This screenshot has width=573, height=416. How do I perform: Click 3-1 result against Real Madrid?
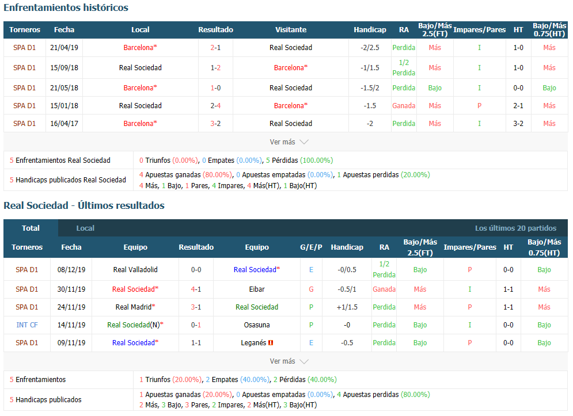[196, 307]
